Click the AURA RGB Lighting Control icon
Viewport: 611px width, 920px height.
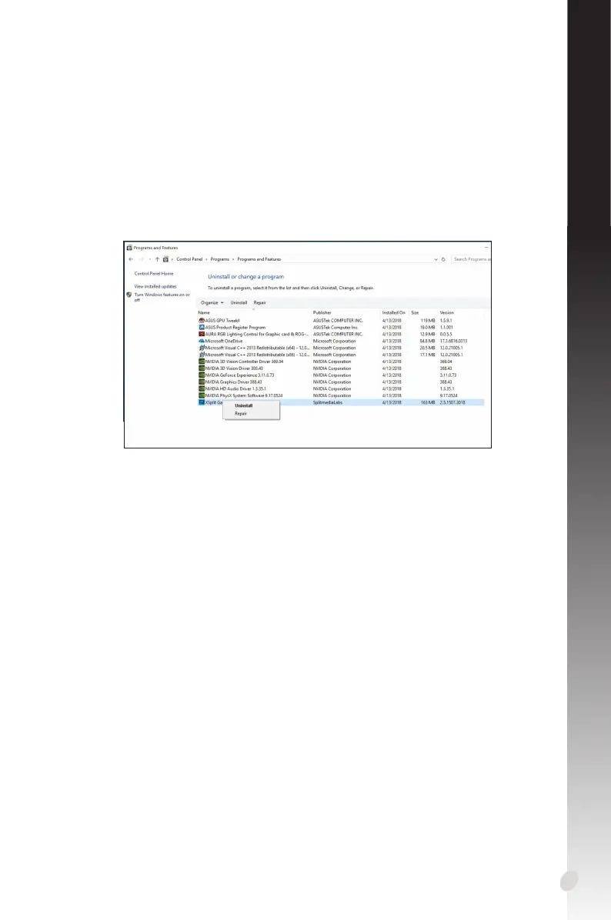pos(202,335)
